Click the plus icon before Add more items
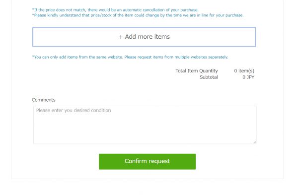 pyautogui.click(x=121, y=37)
